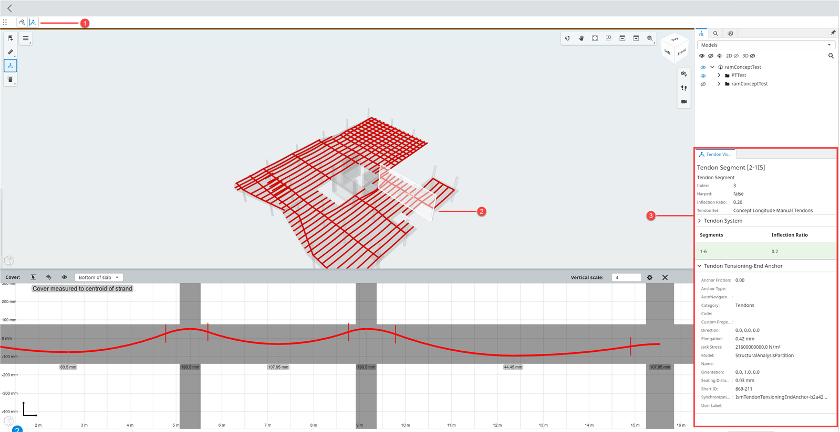The height and width of the screenshot is (432, 840).
Task: Open the Models dropdown
Action: [x=765, y=45]
